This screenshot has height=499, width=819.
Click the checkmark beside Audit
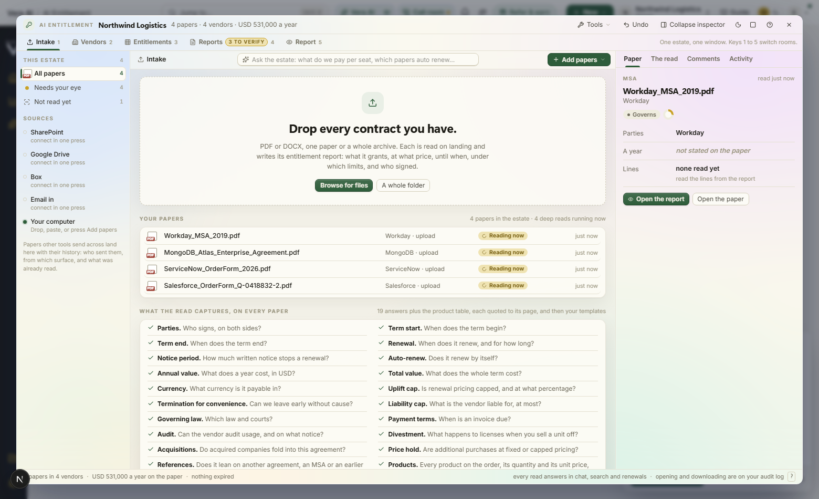[x=151, y=434]
